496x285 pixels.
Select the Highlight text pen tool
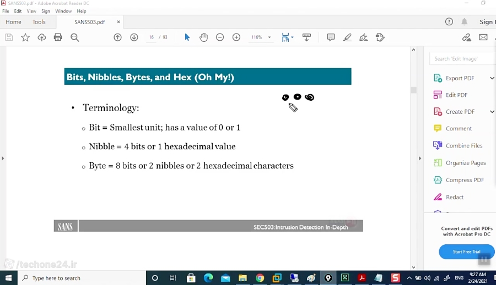tap(347, 37)
